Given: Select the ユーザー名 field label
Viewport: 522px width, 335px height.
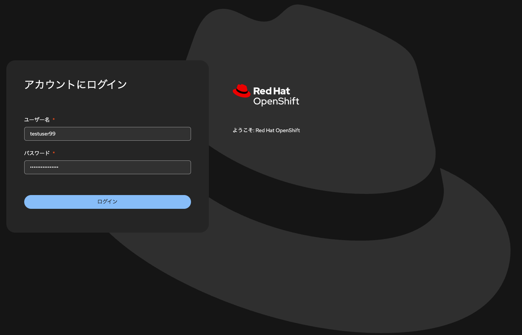Looking at the screenshot, I should pos(37,119).
